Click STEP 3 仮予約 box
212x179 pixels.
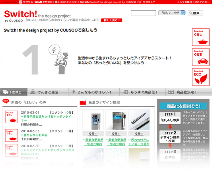[170, 155]
